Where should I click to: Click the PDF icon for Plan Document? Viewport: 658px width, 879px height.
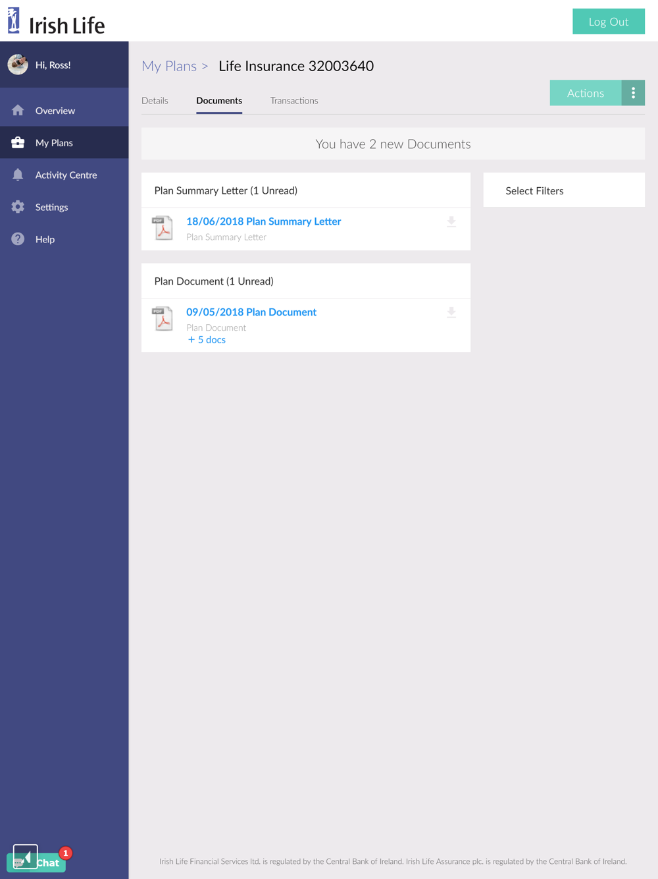(163, 319)
